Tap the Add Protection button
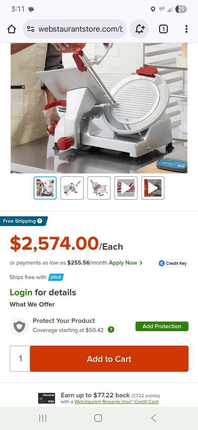This screenshot has height=430, width=198. 162,326
